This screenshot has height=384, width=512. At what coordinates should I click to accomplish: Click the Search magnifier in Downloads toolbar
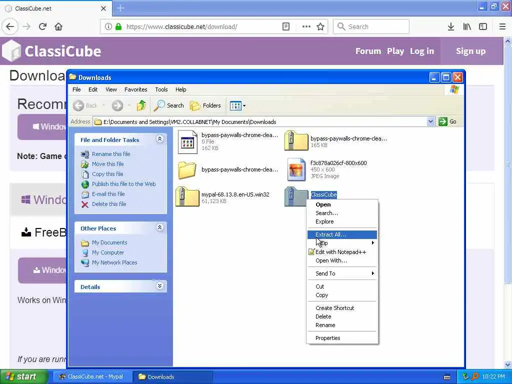169,105
